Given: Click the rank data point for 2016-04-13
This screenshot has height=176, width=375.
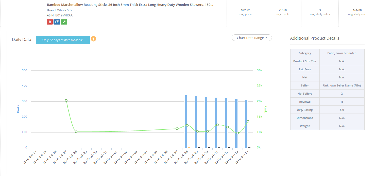Looking at the screenshot, I should [238, 133].
